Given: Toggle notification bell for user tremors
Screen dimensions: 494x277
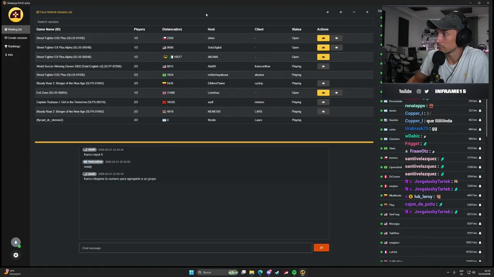Looking at the screenshot, I should [480, 158].
